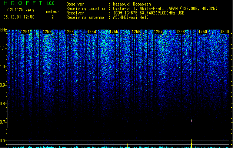This screenshot has height=148, width=233.
Task: Click the 0.7 kHz axis label
Action: 3,122
